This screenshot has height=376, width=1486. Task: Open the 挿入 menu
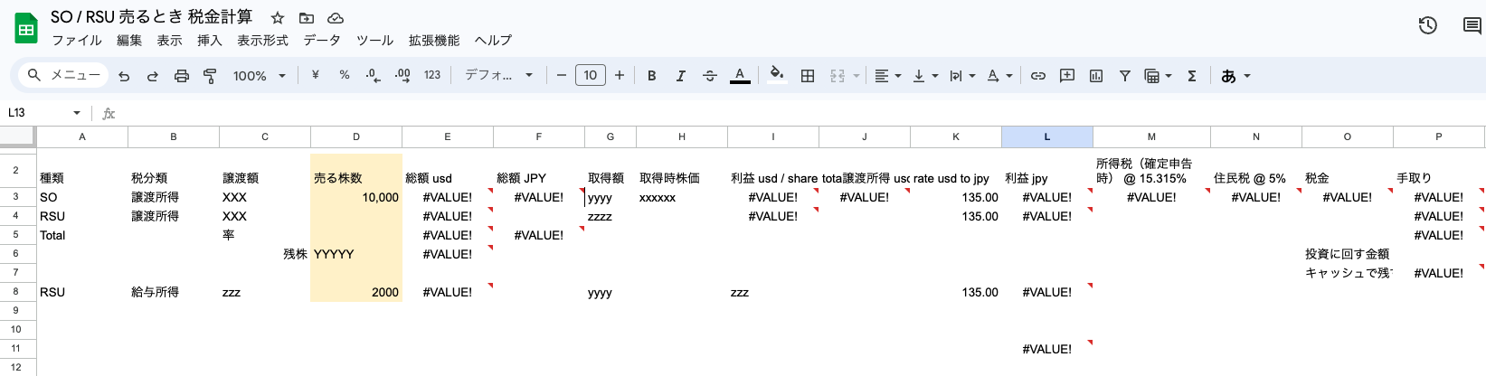[209, 41]
